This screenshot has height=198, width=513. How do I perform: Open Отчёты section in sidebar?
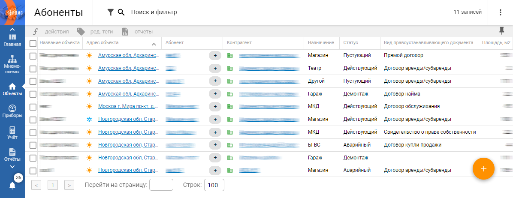12,155
